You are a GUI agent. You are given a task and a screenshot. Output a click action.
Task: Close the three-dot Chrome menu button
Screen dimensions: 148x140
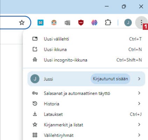141,22
